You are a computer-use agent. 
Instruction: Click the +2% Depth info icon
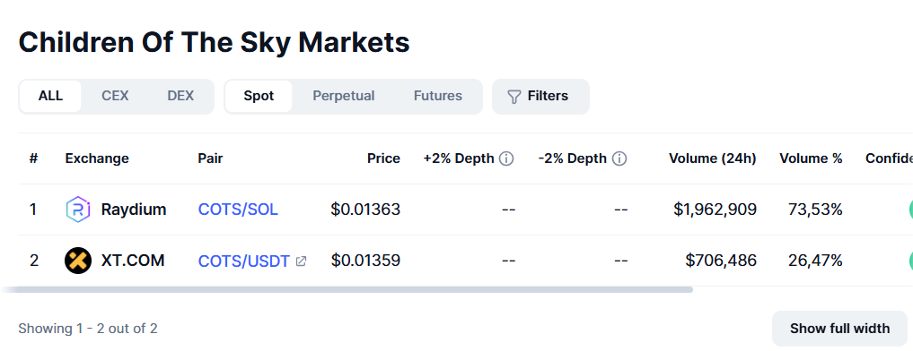(x=506, y=158)
